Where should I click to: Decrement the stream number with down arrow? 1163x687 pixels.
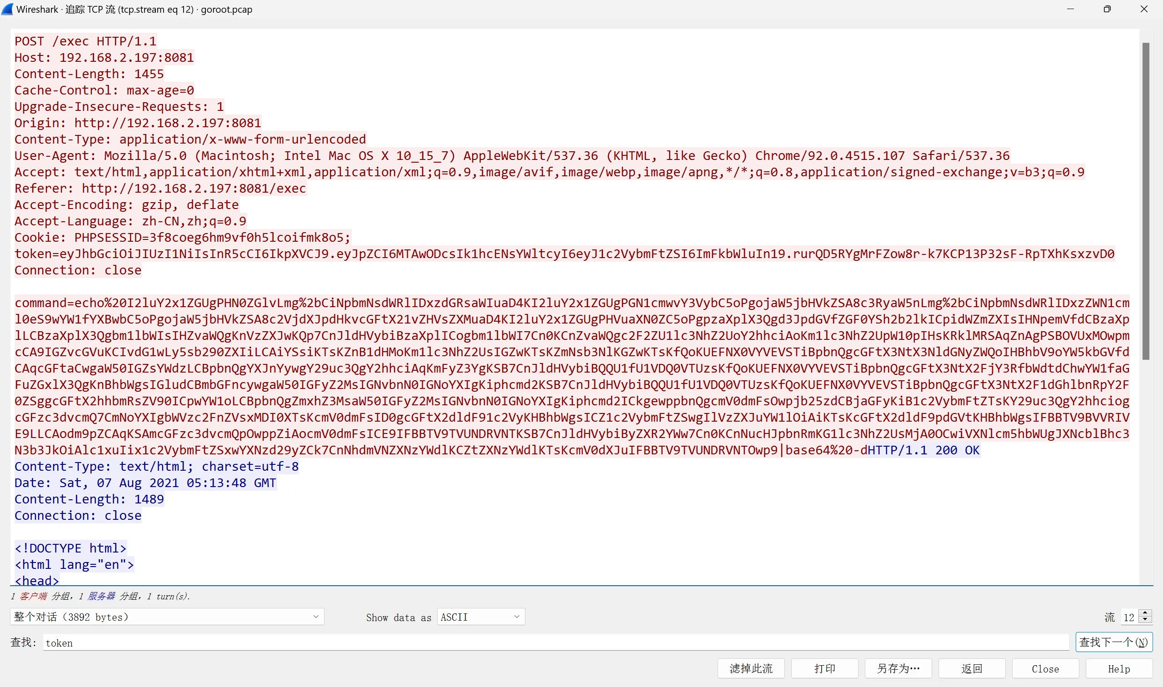click(1145, 620)
